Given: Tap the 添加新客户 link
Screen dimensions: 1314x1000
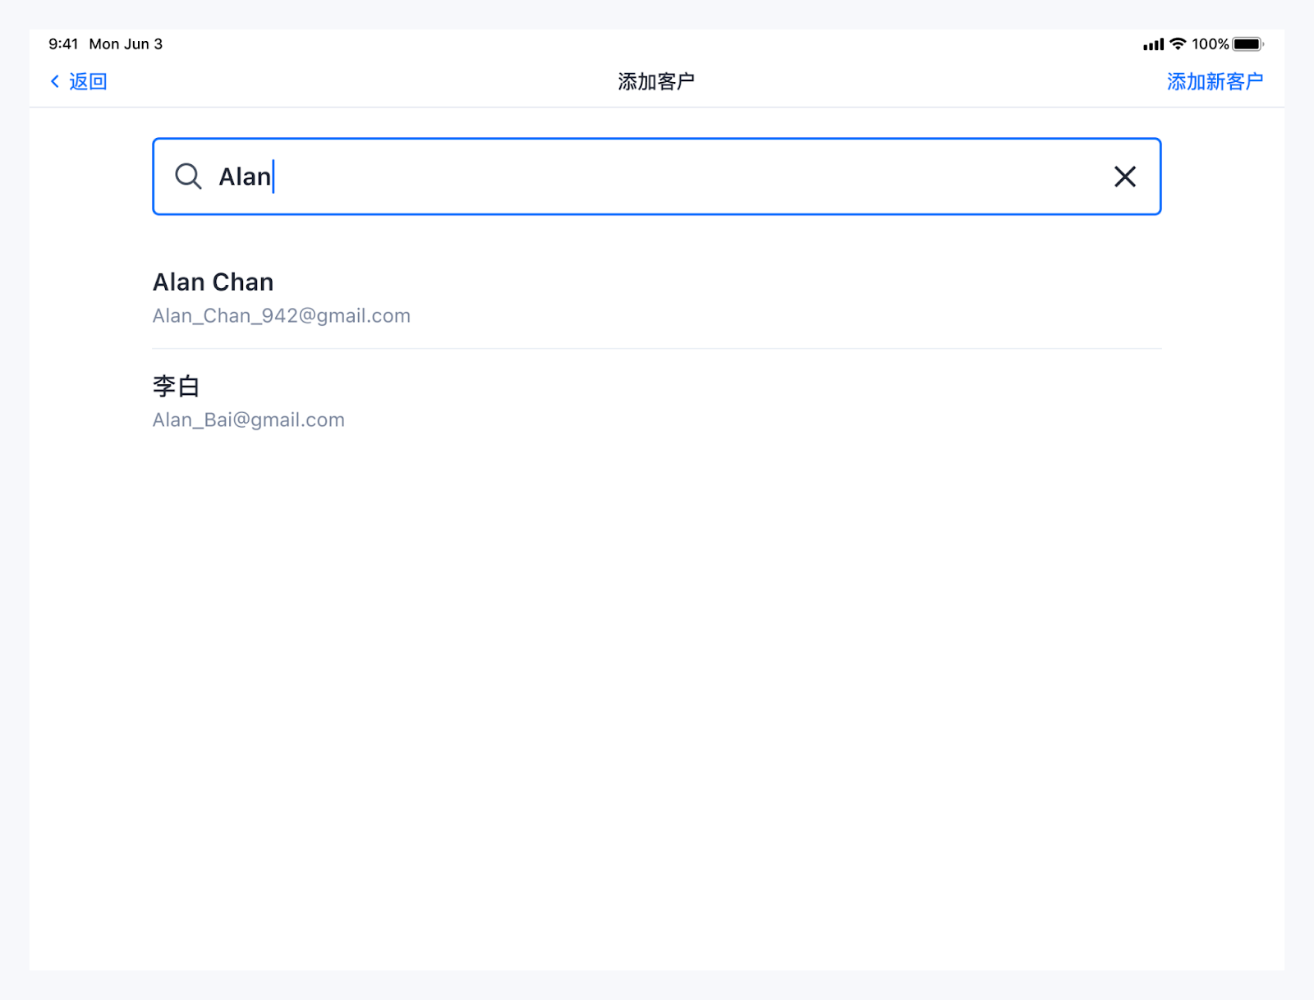Looking at the screenshot, I should click(1214, 81).
